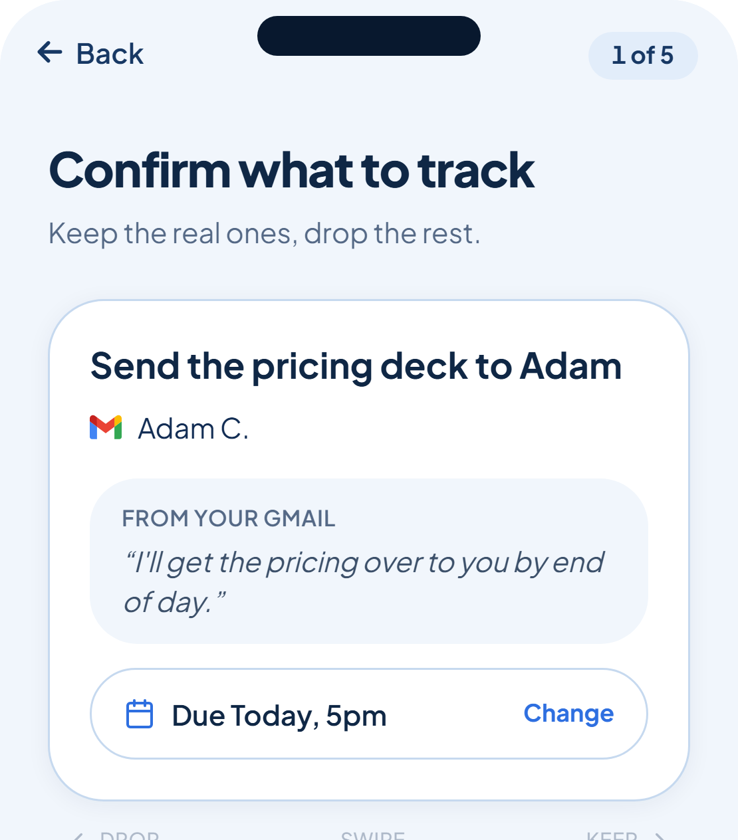The height and width of the screenshot is (840, 738).
Task: Tap the DROP label at bottom
Action: pos(129,835)
